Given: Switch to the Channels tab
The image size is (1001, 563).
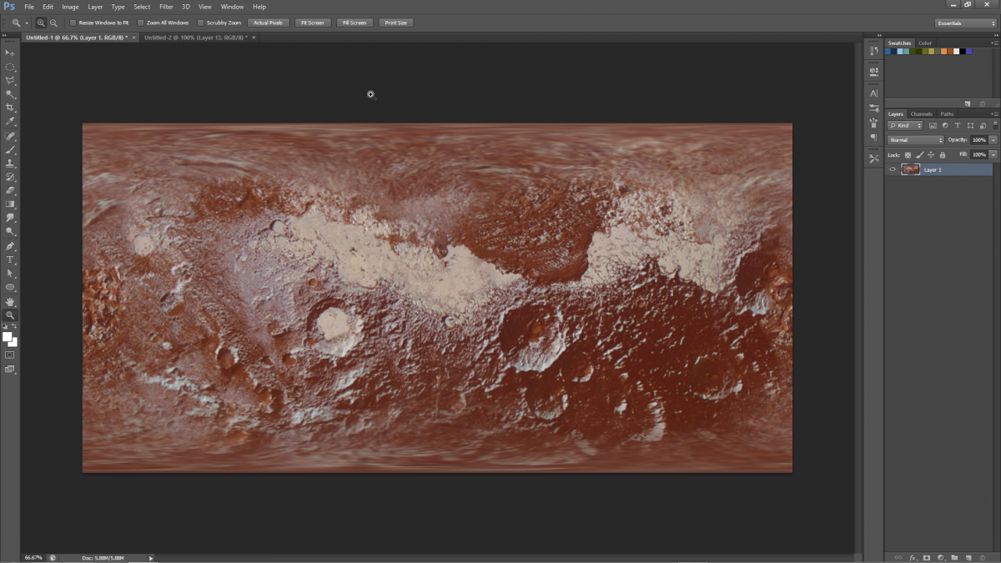Looking at the screenshot, I should click(x=921, y=113).
